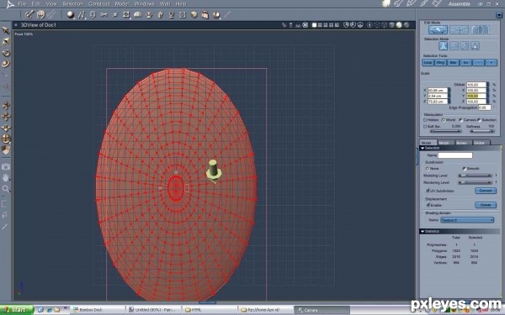The width and height of the screenshot is (505, 315).
Task: Toggle the Displacement Enable checkbox
Action: pos(428,205)
